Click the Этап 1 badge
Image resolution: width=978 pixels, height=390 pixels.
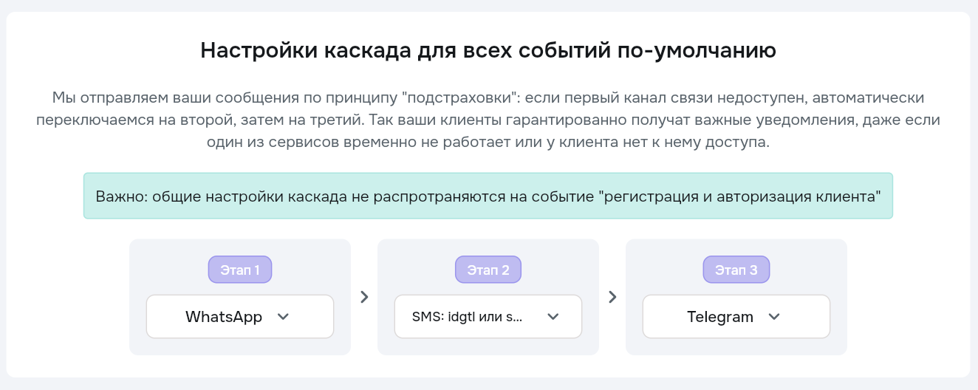(x=240, y=270)
